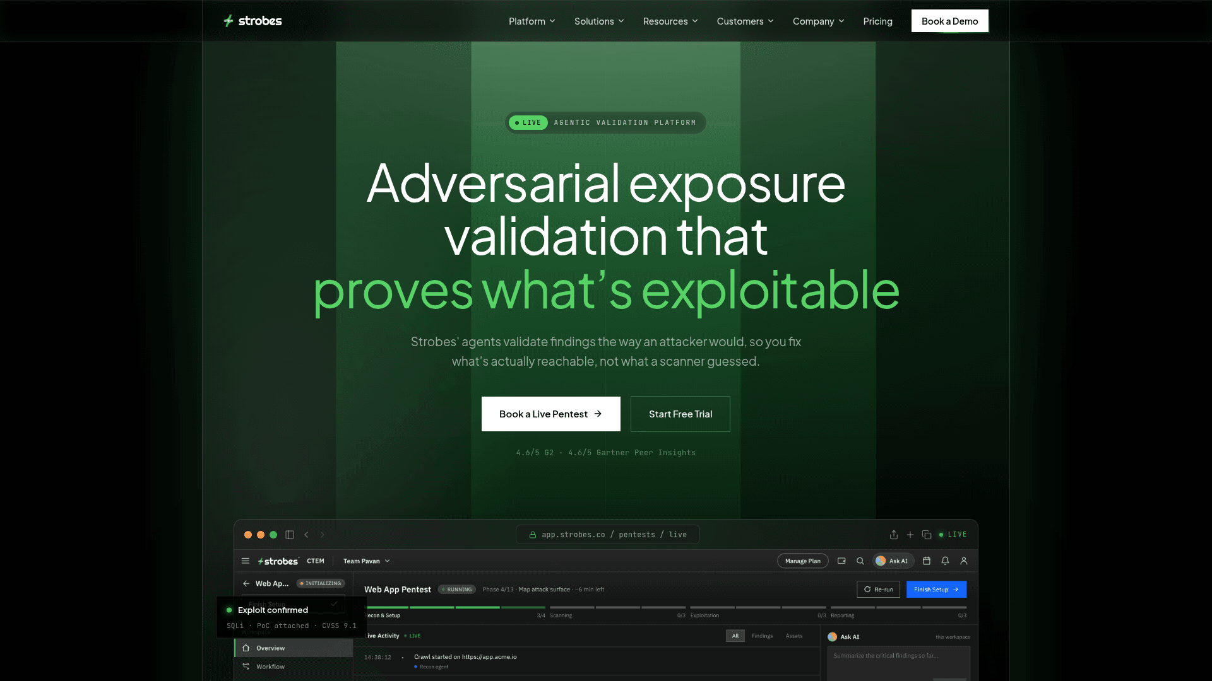Click the Re-run button
1212x681 pixels.
click(x=878, y=590)
